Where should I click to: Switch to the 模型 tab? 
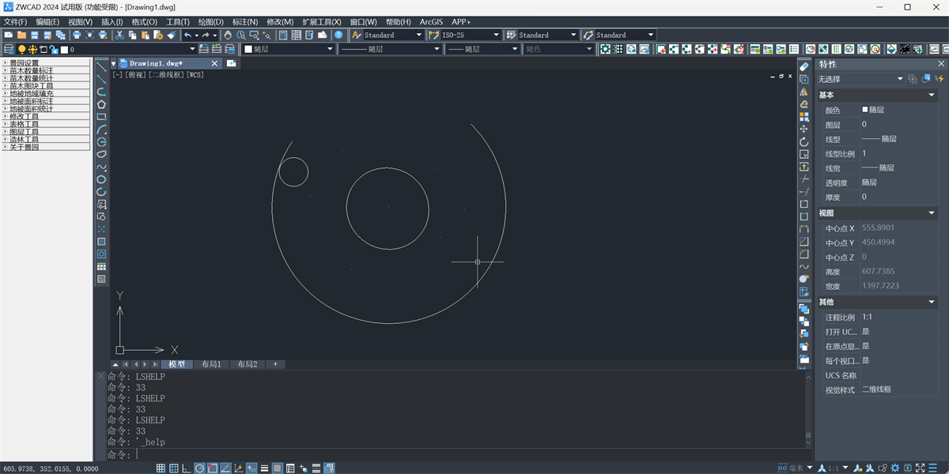point(176,364)
